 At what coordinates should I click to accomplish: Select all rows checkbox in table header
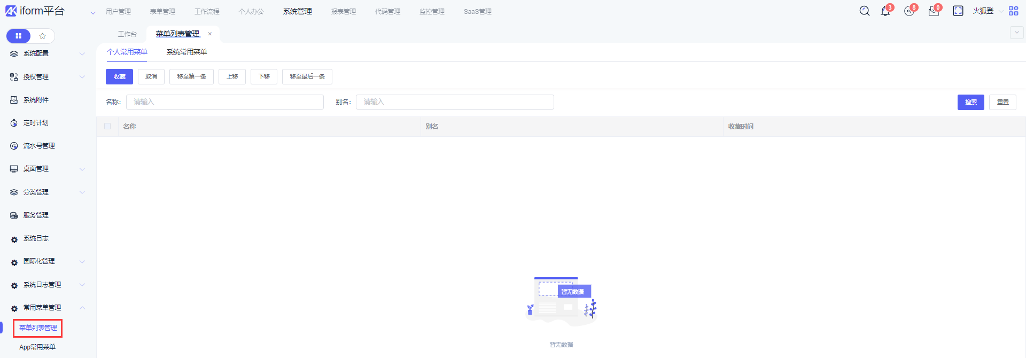pos(107,127)
